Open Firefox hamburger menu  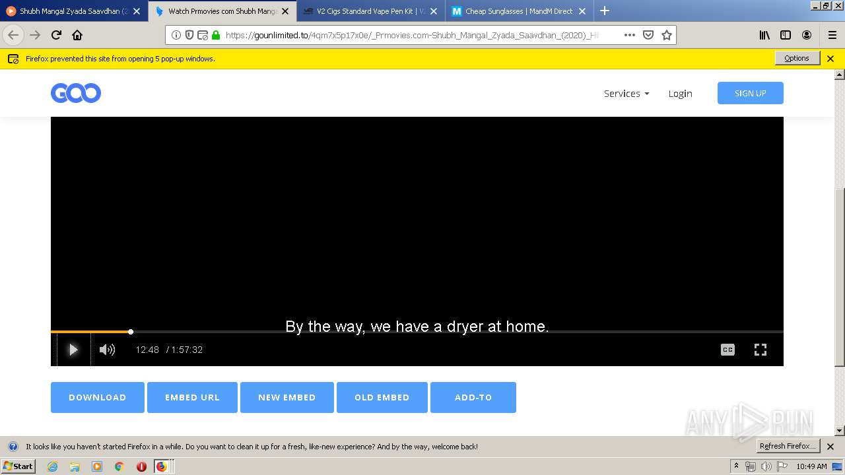(832, 35)
